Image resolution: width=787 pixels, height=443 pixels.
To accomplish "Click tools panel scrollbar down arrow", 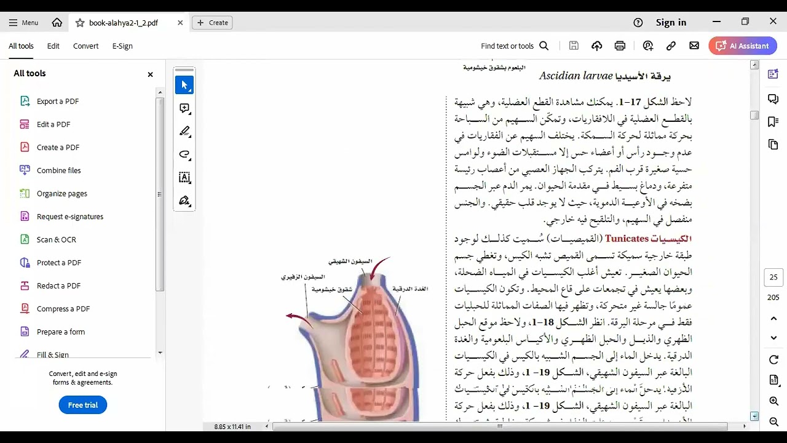I will click(160, 353).
